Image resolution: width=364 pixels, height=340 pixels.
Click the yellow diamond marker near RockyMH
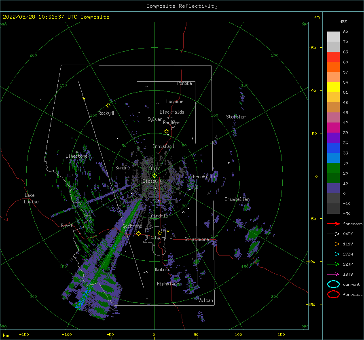108,106
